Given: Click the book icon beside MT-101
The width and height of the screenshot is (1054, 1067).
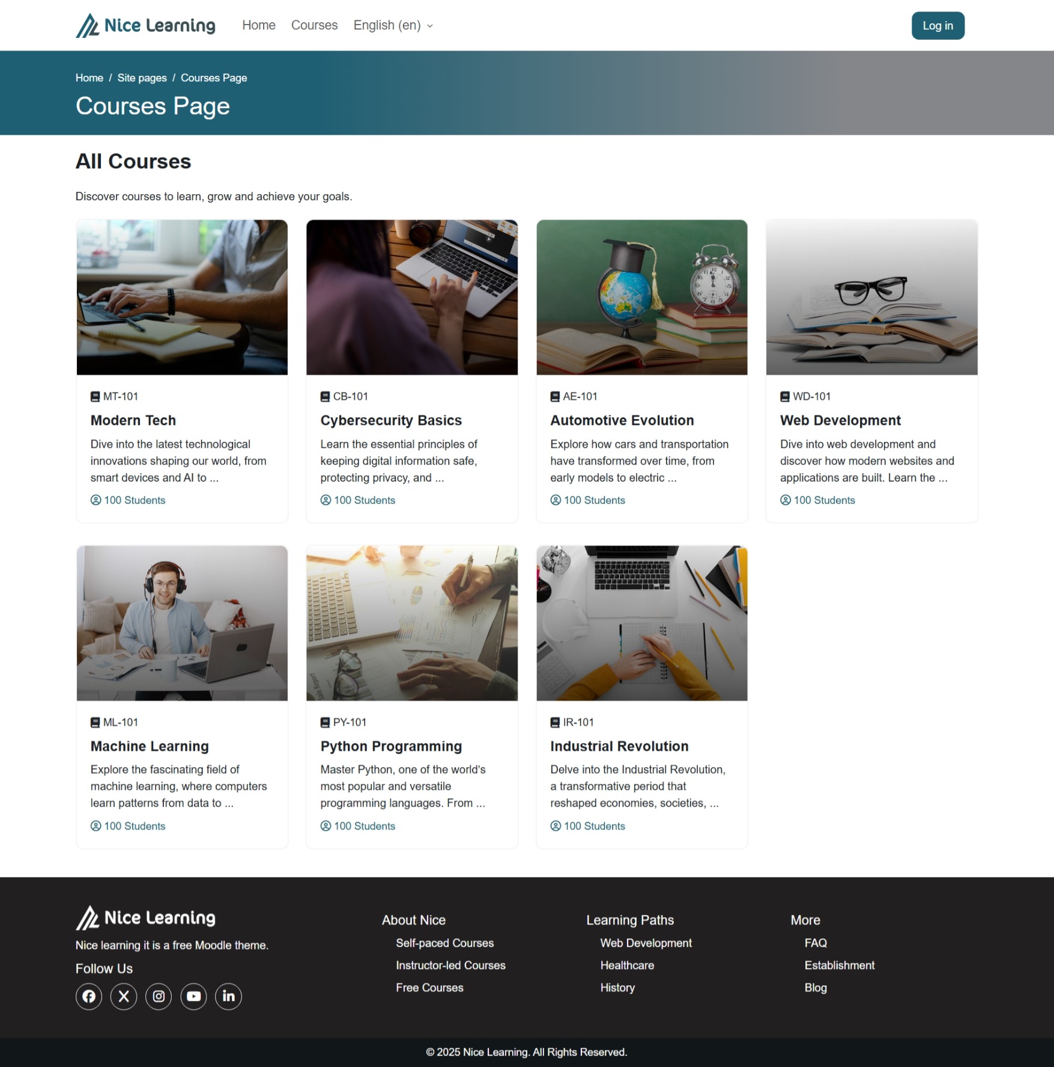Looking at the screenshot, I should tap(95, 397).
